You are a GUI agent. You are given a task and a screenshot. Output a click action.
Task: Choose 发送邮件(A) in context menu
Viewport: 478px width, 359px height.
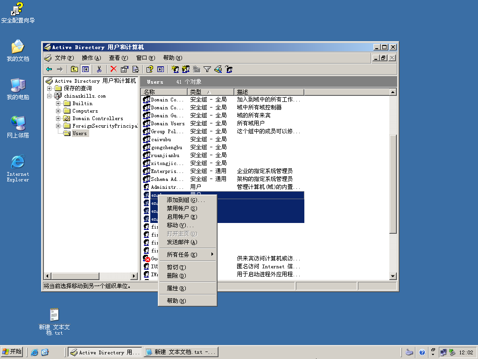188,242
